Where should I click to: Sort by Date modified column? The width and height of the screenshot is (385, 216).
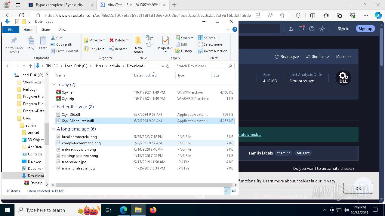[154, 75]
